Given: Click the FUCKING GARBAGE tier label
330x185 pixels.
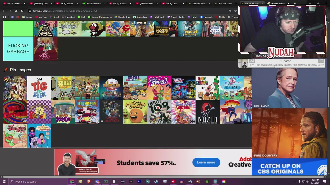Looking at the screenshot, I should pyautogui.click(x=18, y=49).
